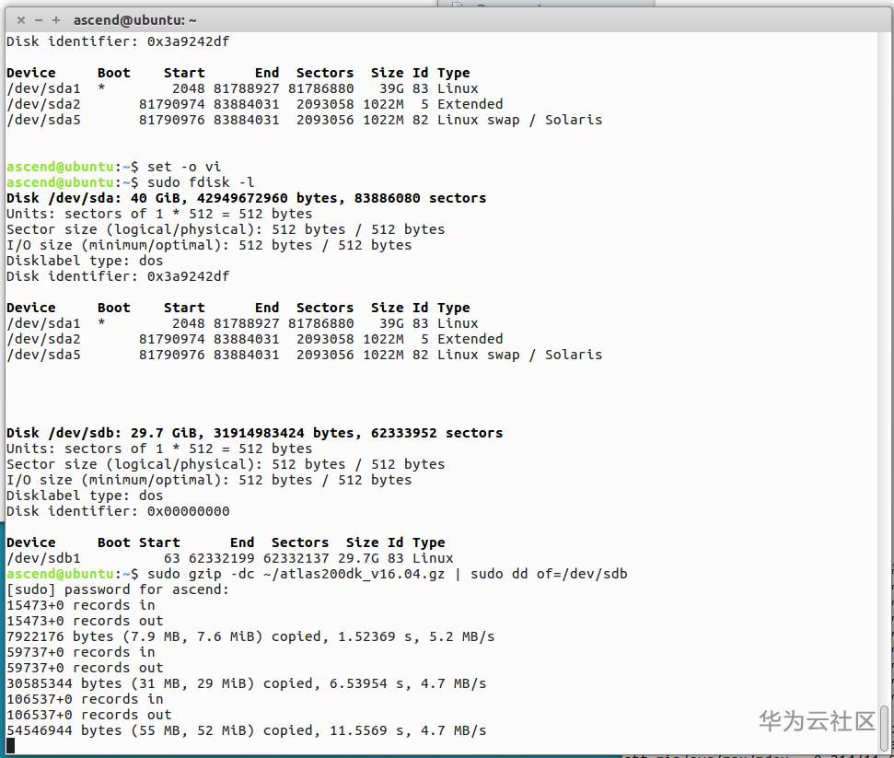Click the "/dev/sdb1" device row
Screen dimensions: 894x758
[230, 558]
